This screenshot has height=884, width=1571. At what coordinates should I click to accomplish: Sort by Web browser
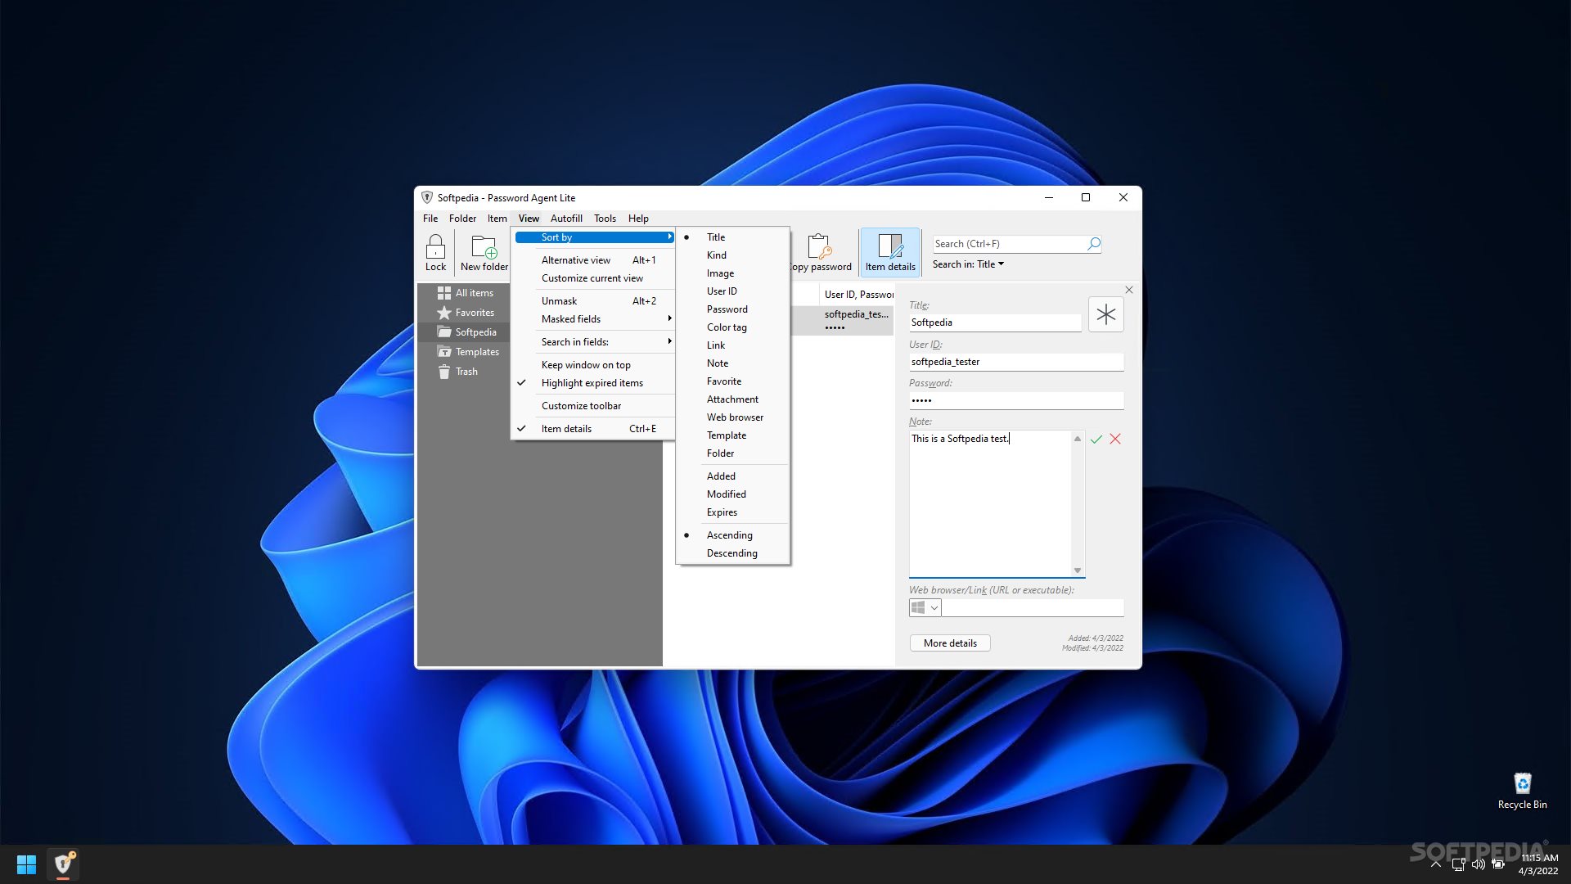pyautogui.click(x=733, y=417)
